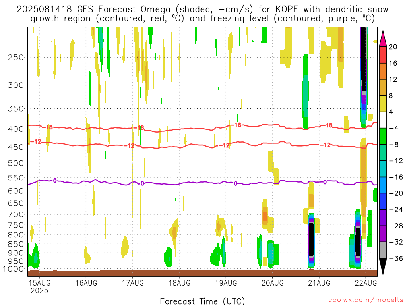407x305 pixels.
Task: Click the leftmost purple 0 contour label
Action: point(55,181)
